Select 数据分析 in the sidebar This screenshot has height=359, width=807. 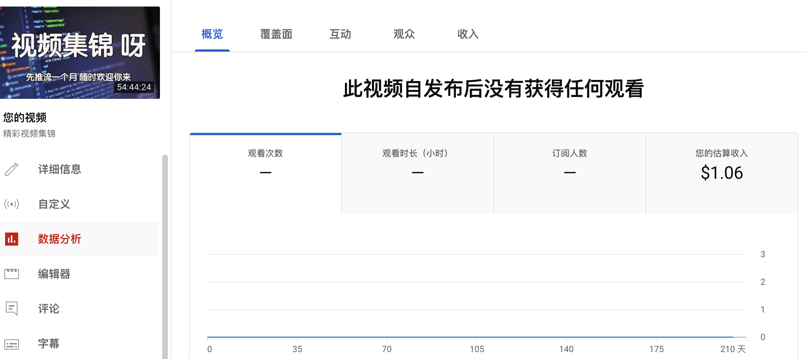click(80, 239)
